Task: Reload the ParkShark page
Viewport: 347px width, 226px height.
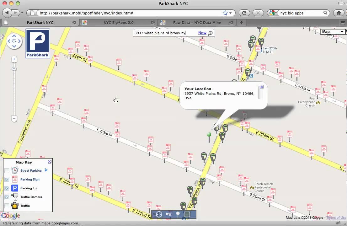Action: (x=244, y=13)
